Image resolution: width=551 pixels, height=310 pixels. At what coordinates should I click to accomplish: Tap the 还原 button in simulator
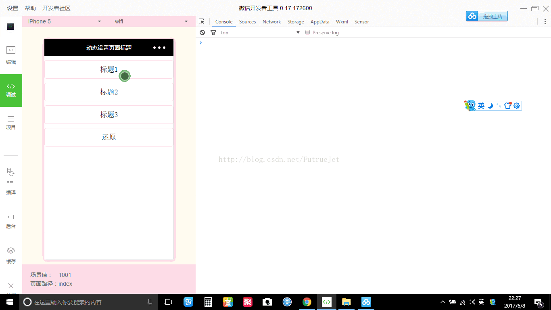pyautogui.click(x=109, y=137)
